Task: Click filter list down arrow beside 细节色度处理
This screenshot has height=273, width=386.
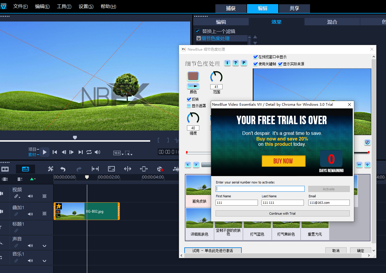Action: click(255, 43)
